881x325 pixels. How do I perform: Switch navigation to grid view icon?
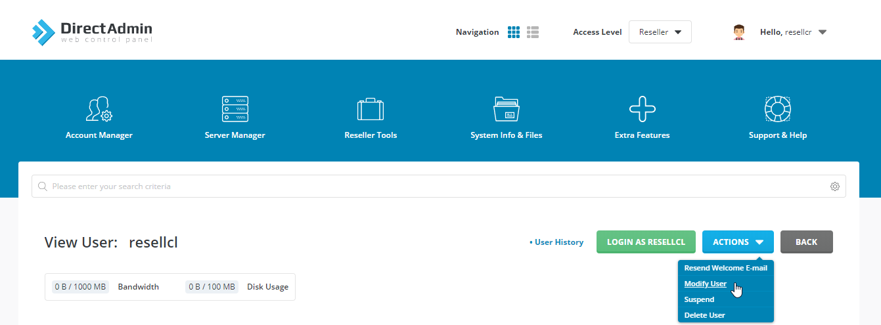coord(514,32)
